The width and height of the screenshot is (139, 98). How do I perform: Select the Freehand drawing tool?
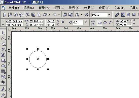(x=3, y=49)
